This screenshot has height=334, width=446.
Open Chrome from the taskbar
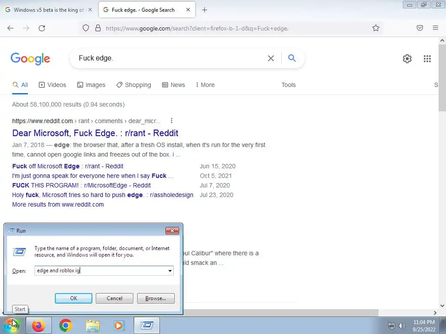[x=65, y=325]
